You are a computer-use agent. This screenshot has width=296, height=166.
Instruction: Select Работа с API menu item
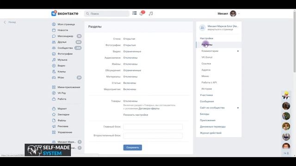click(x=209, y=83)
